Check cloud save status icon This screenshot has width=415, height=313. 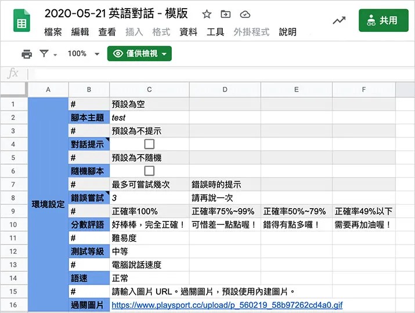click(x=245, y=14)
